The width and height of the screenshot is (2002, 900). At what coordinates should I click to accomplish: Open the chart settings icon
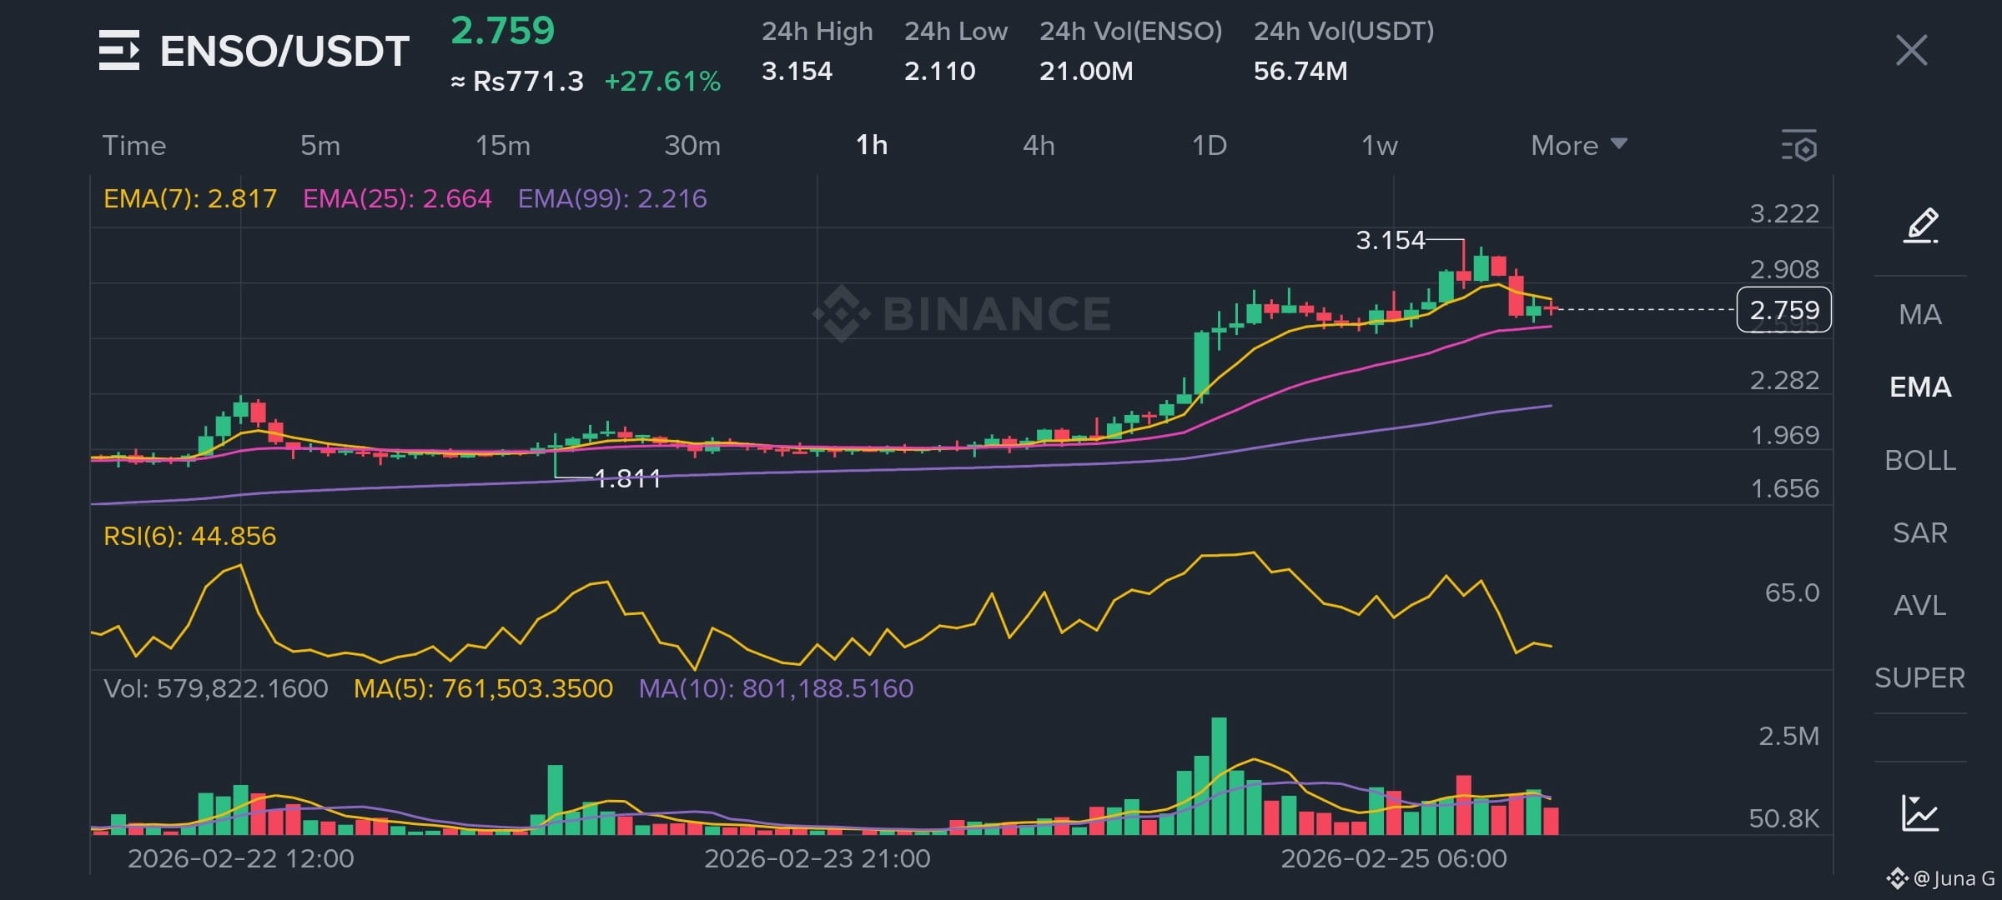(1798, 146)
